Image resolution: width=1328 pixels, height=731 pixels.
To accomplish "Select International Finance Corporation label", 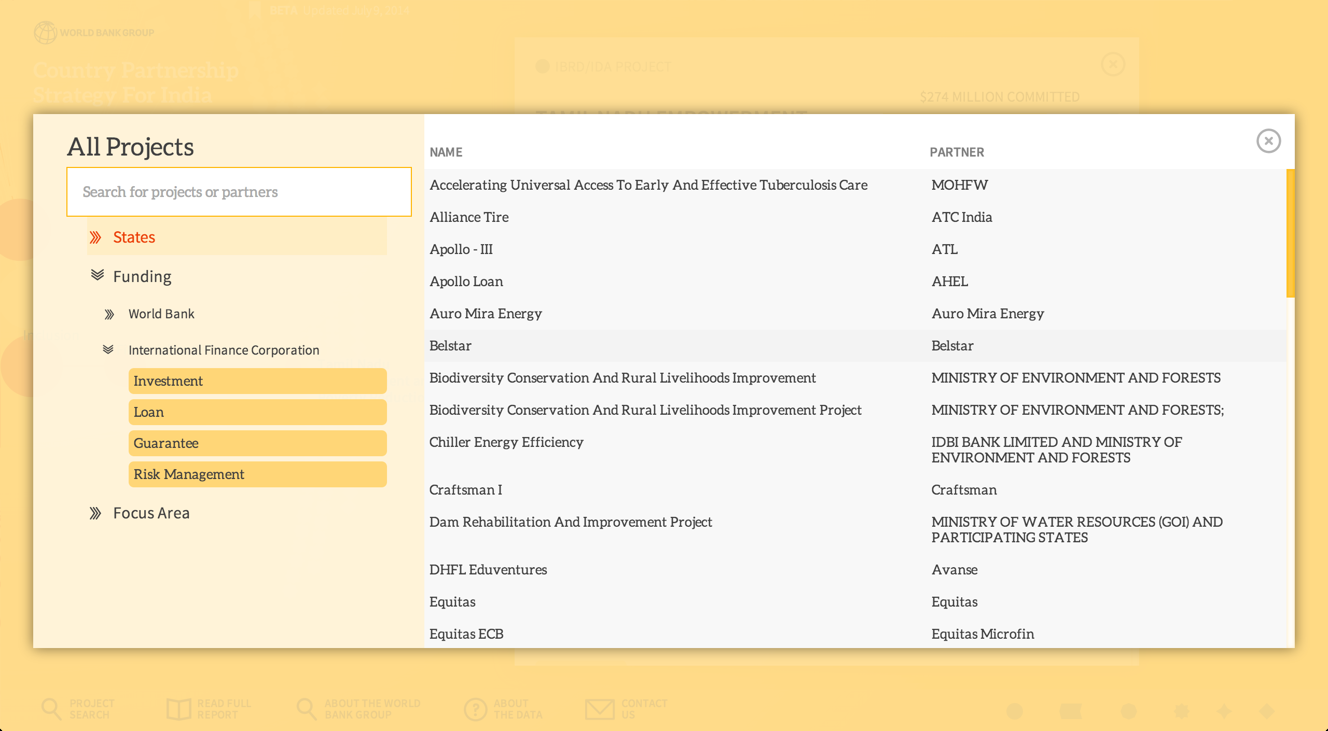I will click(x=224, y=350).
